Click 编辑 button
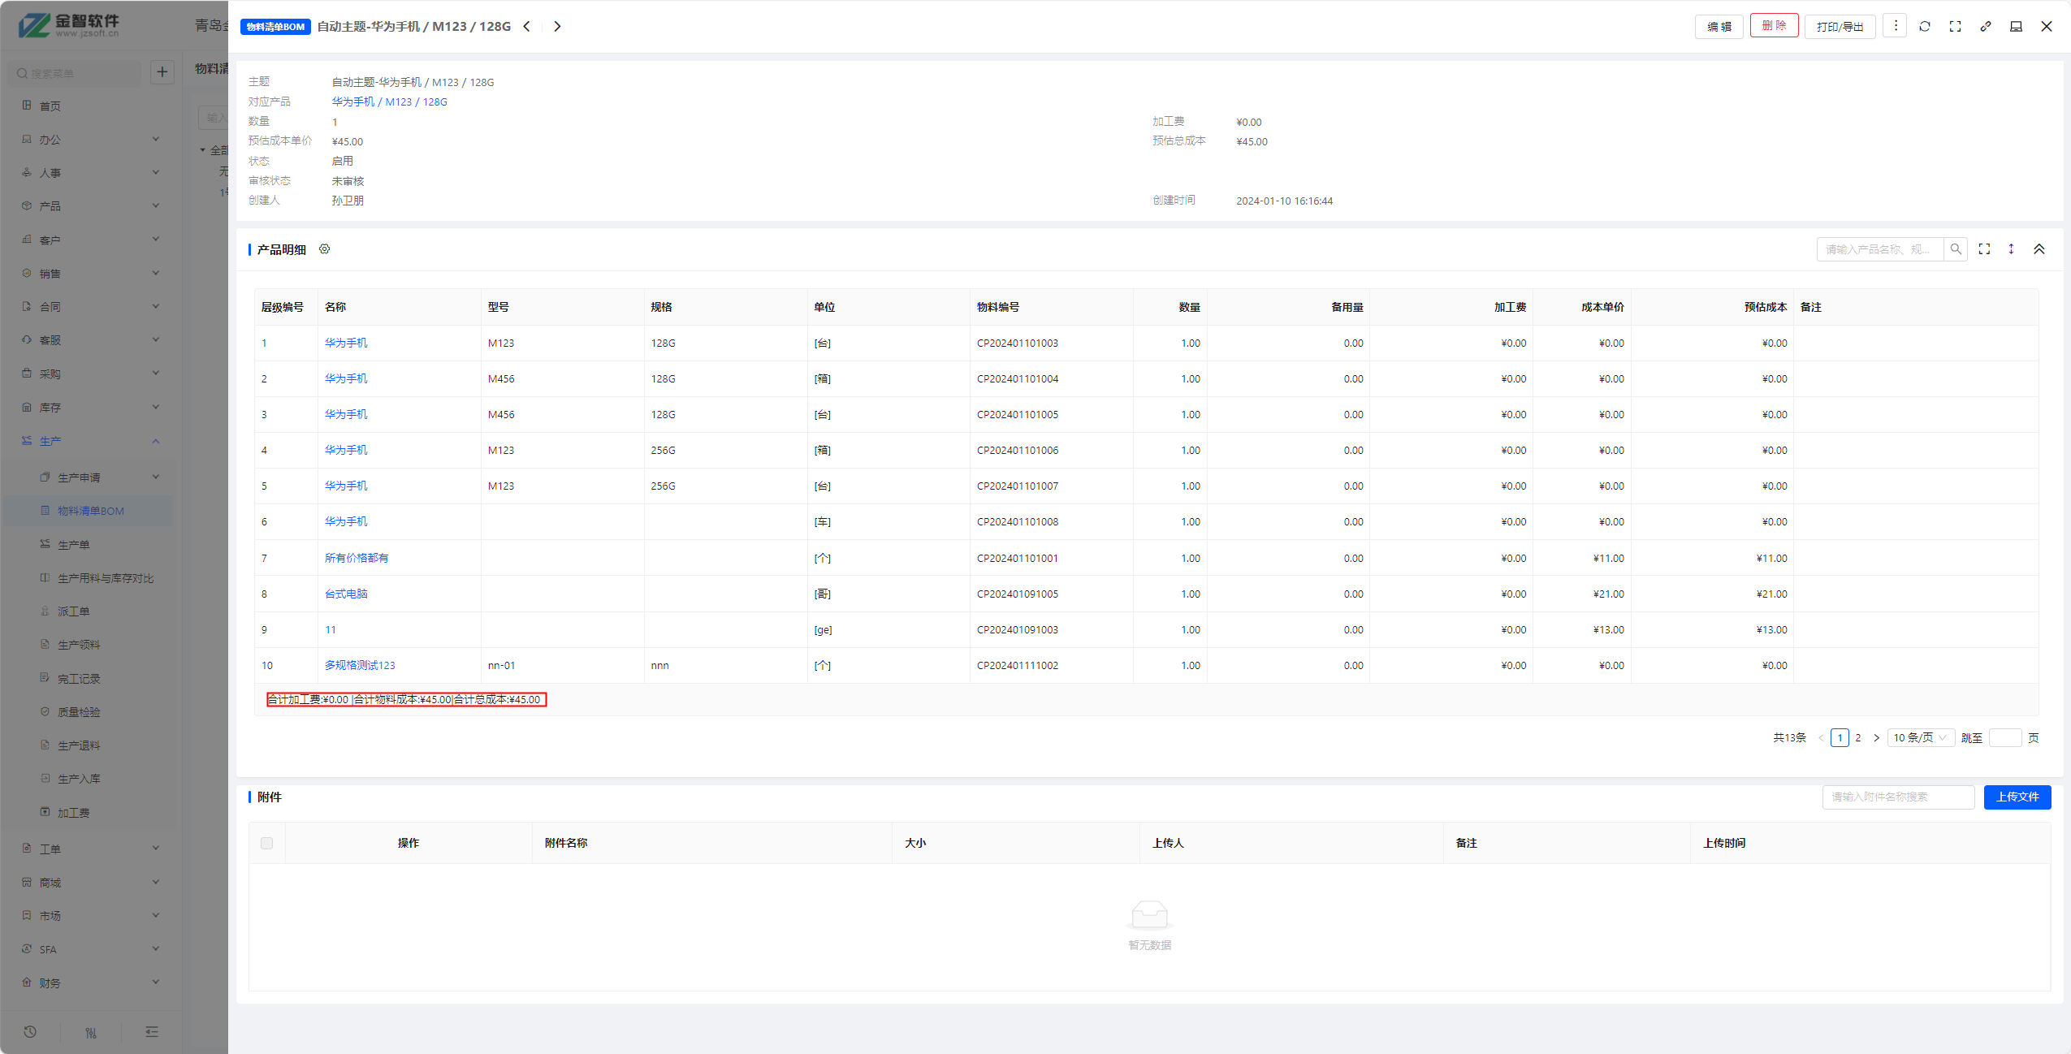 tap(1719, 26)
